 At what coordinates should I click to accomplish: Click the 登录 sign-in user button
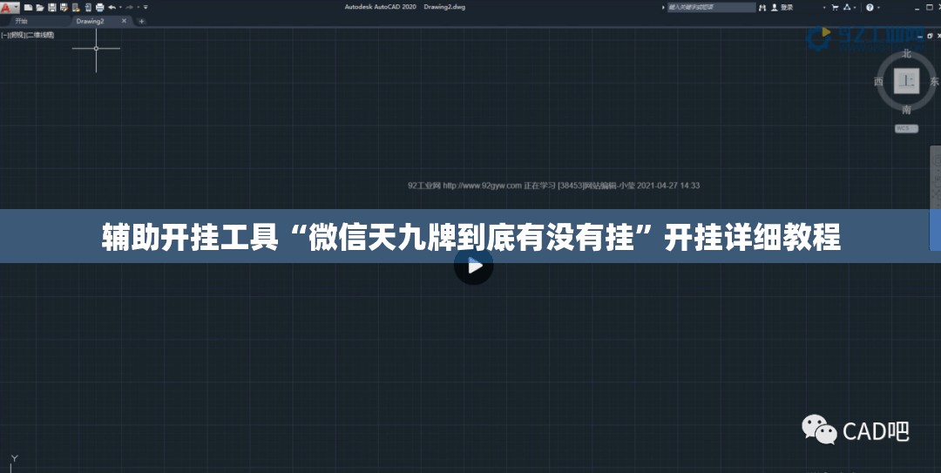click(782, 7)
